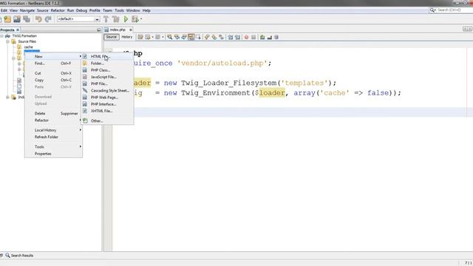Click the New Project toolbar icon

click(7, 19)
